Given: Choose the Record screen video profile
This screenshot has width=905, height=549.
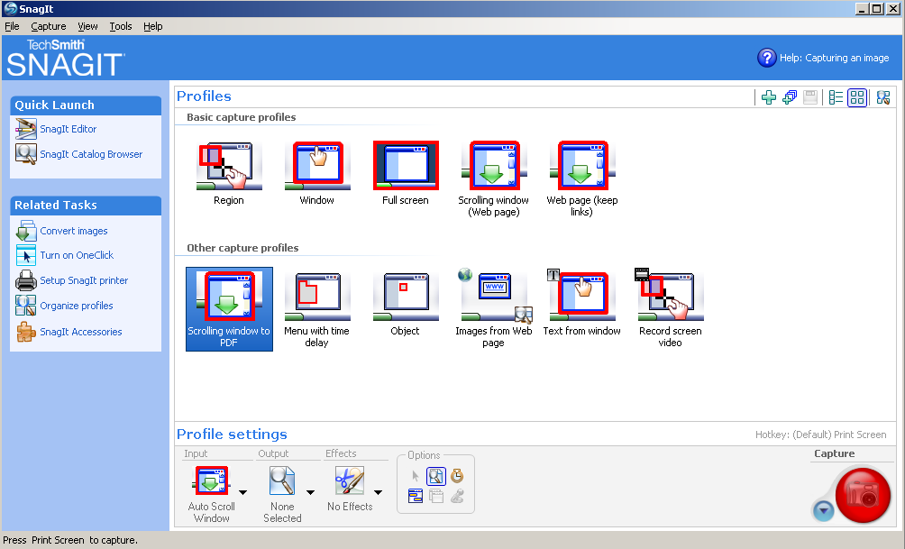Looking at the screenshot, I should click(670, 309).
